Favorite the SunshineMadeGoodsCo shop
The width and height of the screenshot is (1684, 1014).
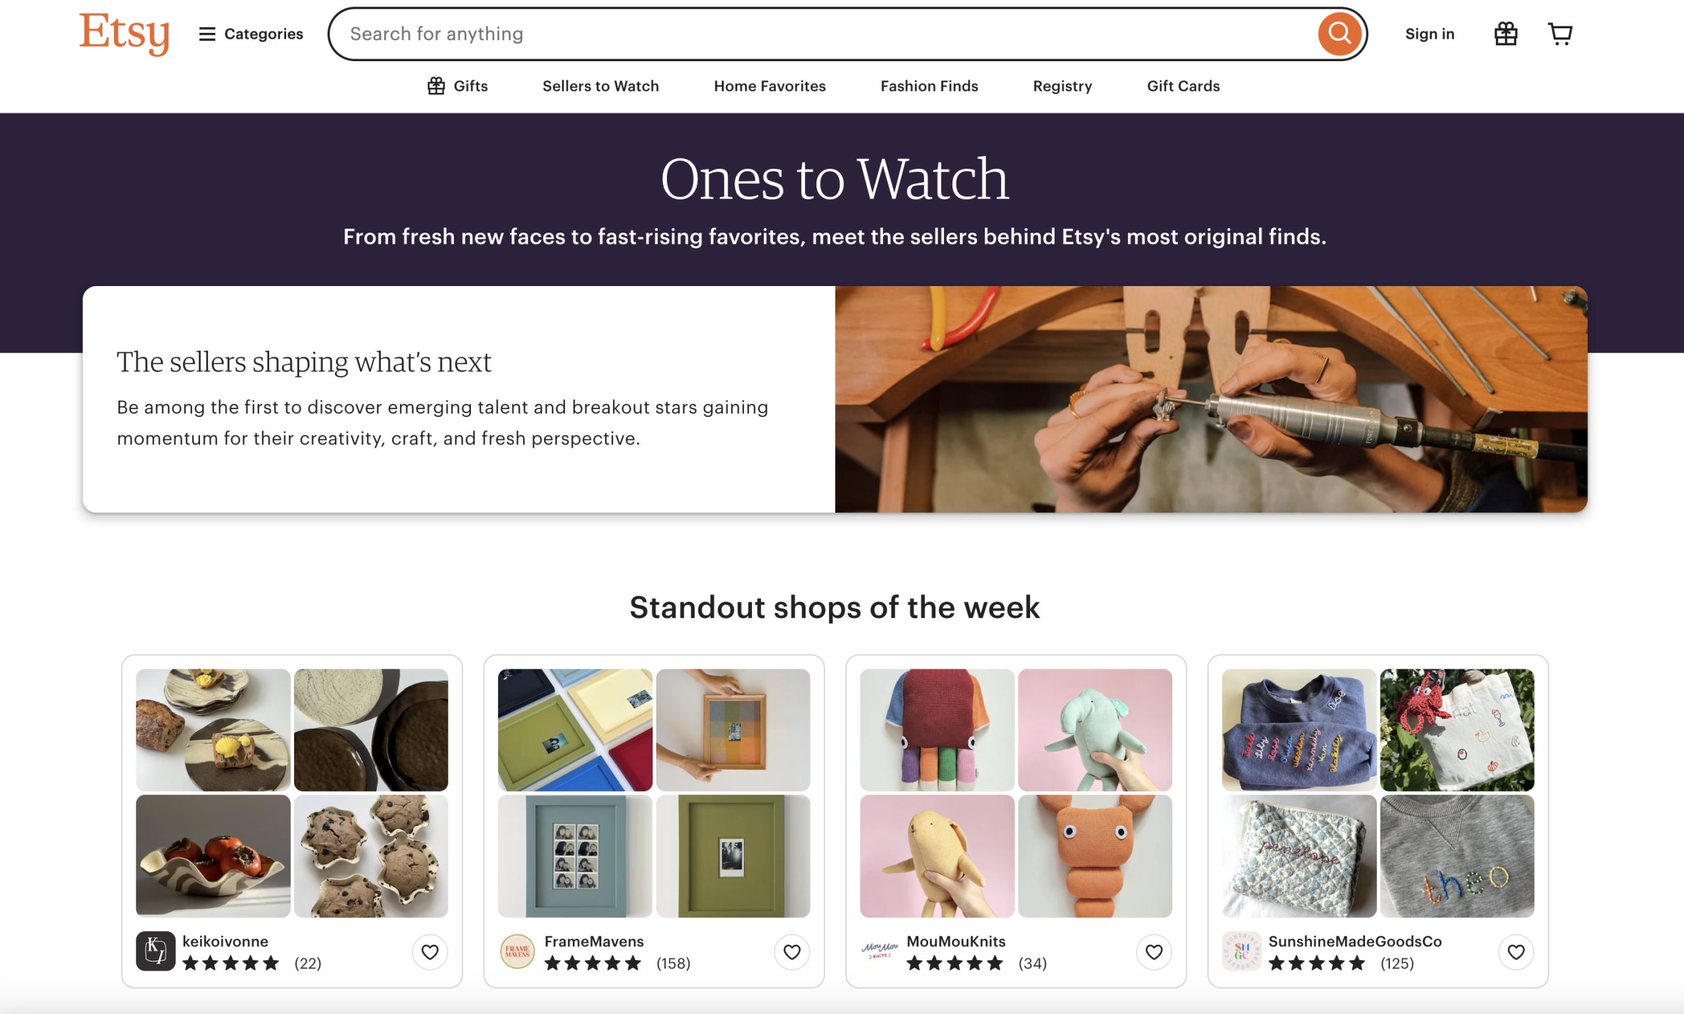(1516, 952)
